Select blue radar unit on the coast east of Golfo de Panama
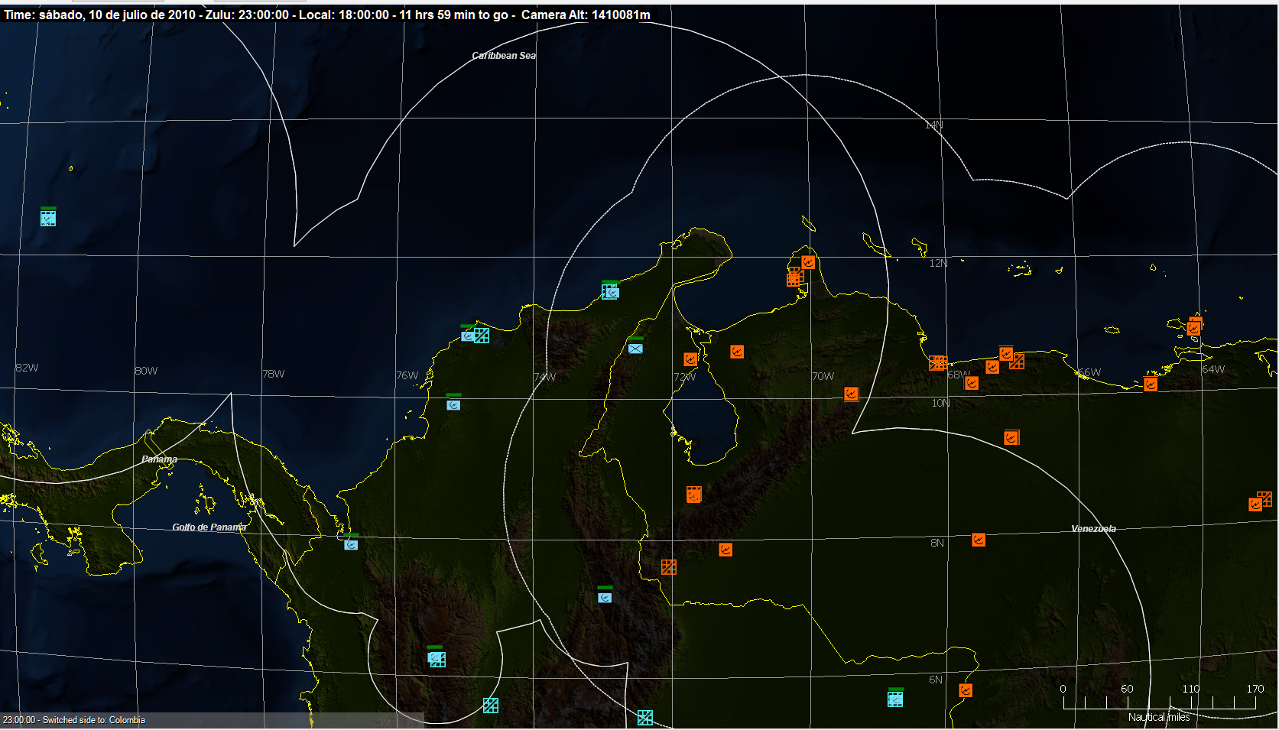This screenshot has width=1279, height=730. (351, 544)
